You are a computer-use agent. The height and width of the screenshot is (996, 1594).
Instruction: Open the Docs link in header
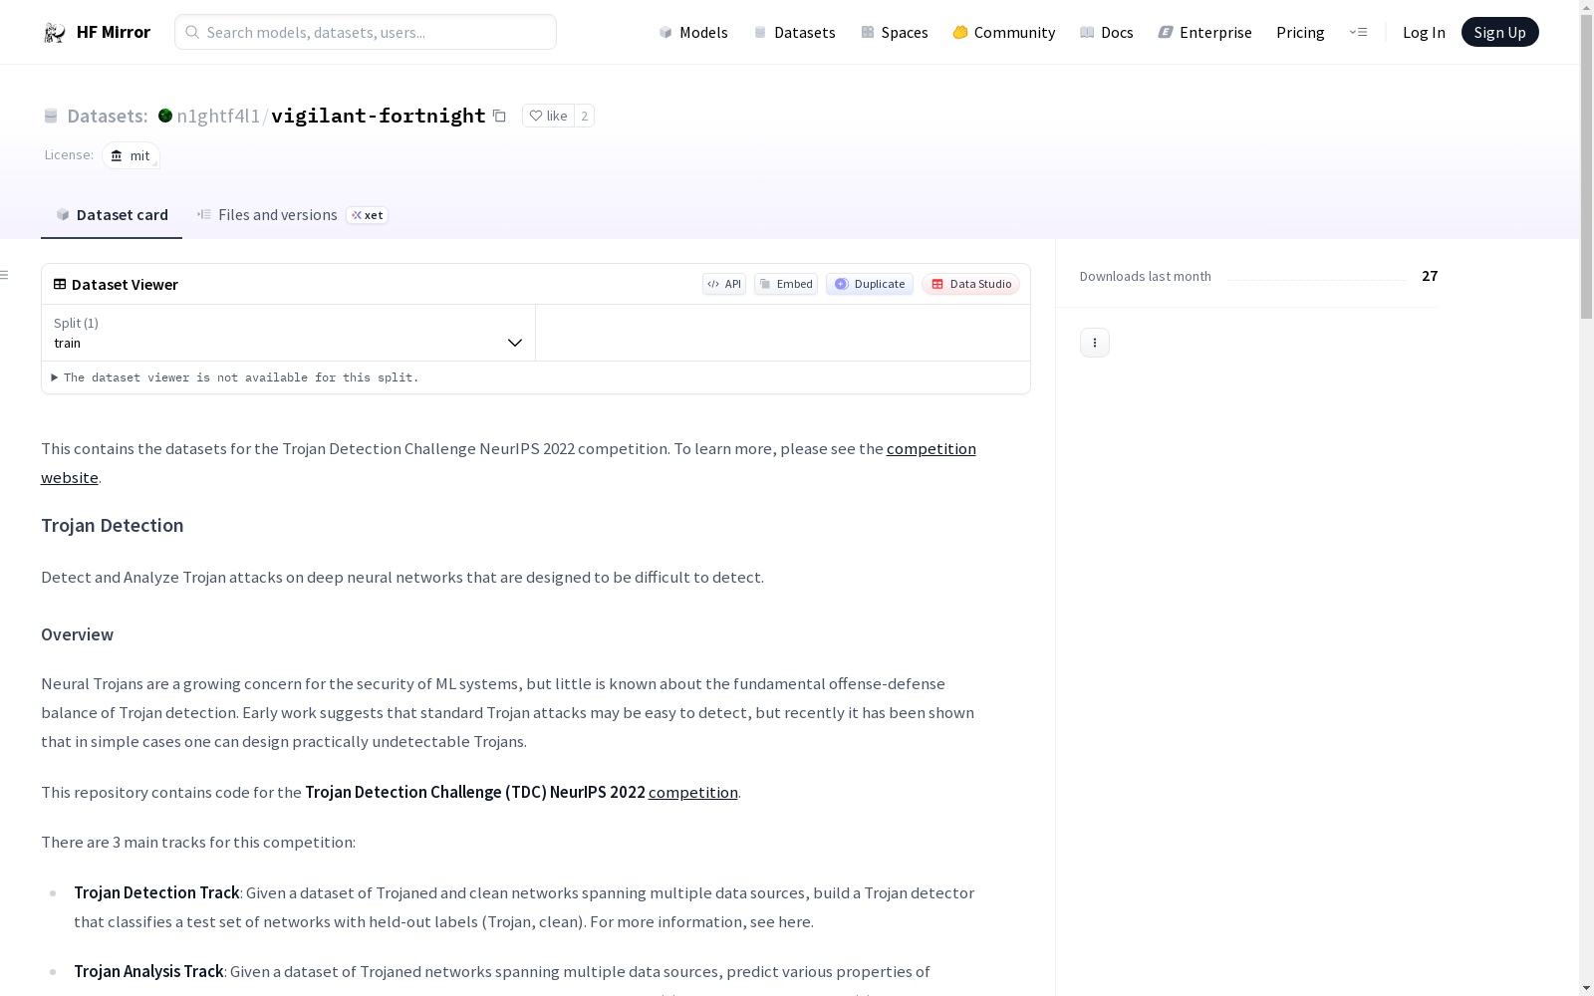click(x=1106, y=32)
